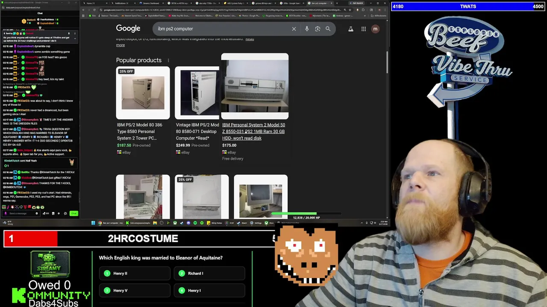Open the kick.com popout taskbar item
The height and width of the screenshot is (307, 547).
coord(138,223)
